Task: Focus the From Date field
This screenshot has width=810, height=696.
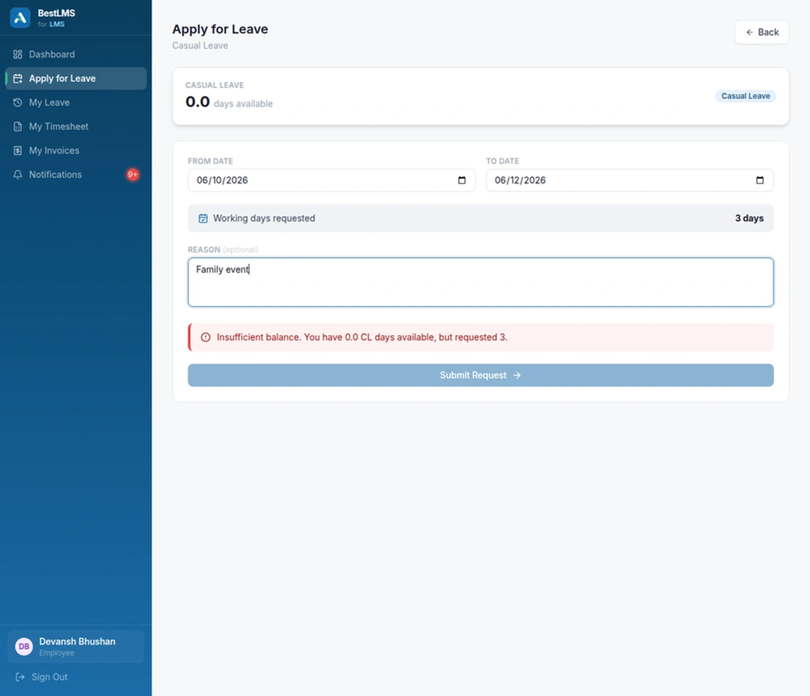Action: [x=331, y=180]
